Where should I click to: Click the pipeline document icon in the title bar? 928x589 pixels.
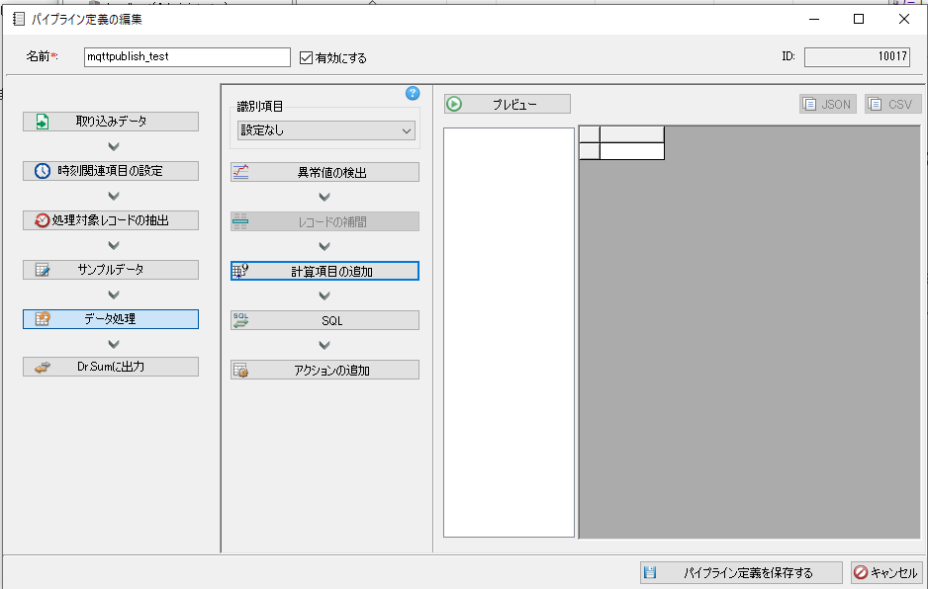pyautogui.click(x=19, y=19)
